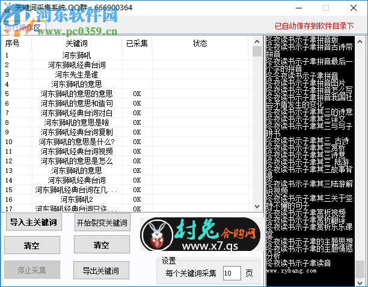
Task: Click the www.zybang.com line in results
Action: 291,271
